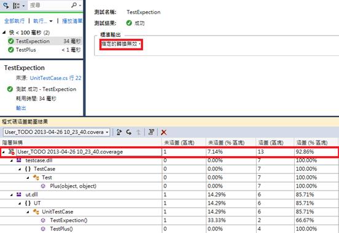Click the method icon beside TestExpection()

(x=43, y=220)
